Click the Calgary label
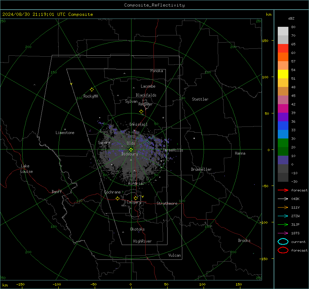 (x=134, y=202)
